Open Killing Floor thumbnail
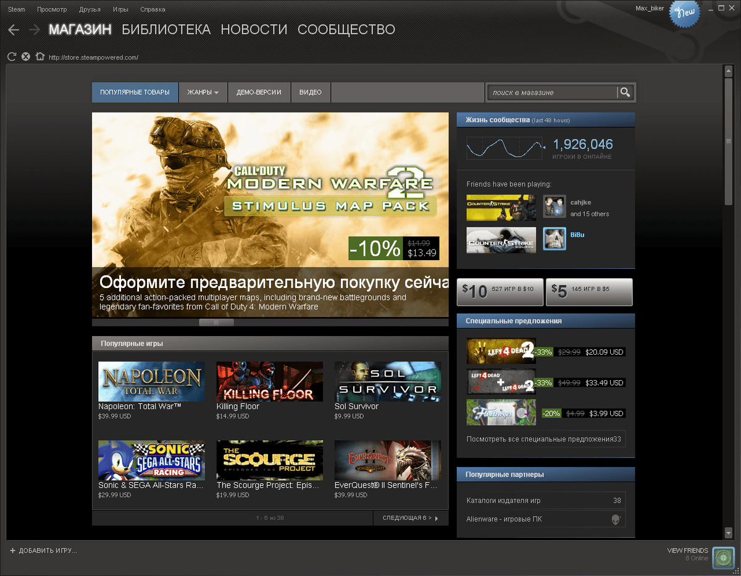 pyautogui.click(x=270, y=381)
